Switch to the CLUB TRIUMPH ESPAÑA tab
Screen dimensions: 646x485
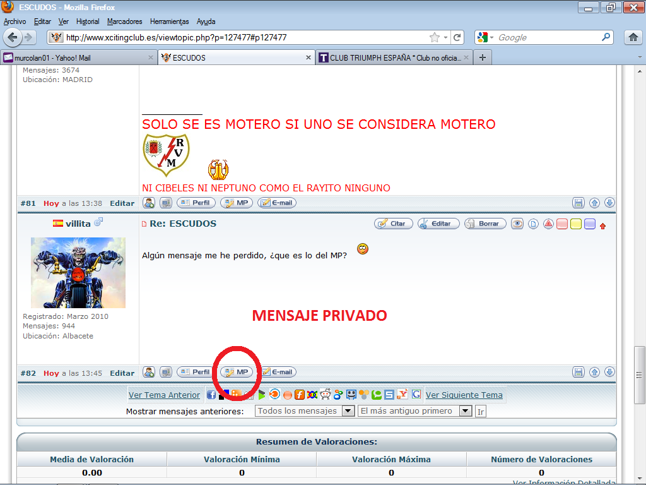click(396, 57)
